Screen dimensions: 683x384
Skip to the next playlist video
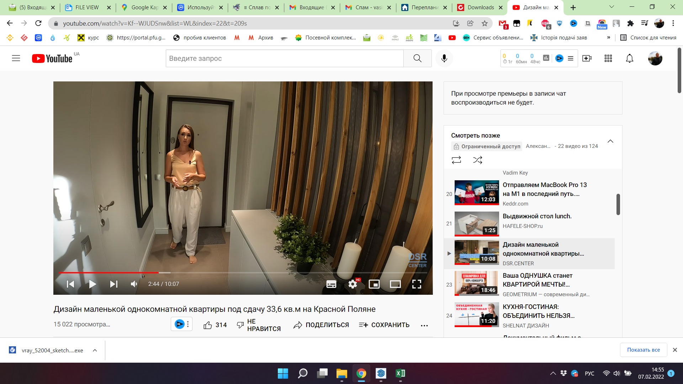coord(114,284)
